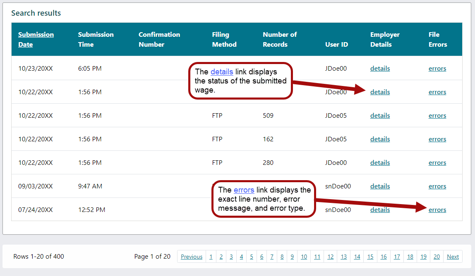Open page 15 of search results
This screenshot has width=475, height=276.
[x=370, y=257]
